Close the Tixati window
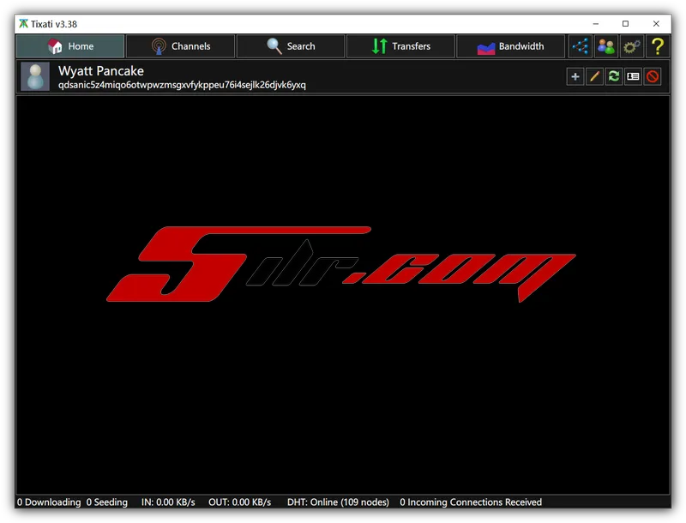The width and height of the screenshot is (686, 523). (656, 24)
